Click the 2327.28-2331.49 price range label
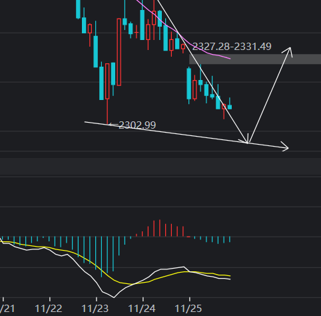This screenshot has height=316, width=321. (x=232, y=47)
